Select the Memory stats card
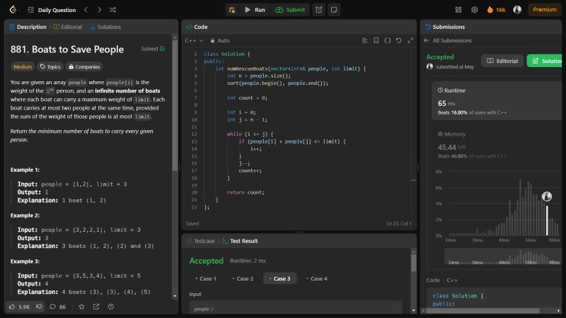This screenshot has height=318, width=566. click(x=497, y=145)
